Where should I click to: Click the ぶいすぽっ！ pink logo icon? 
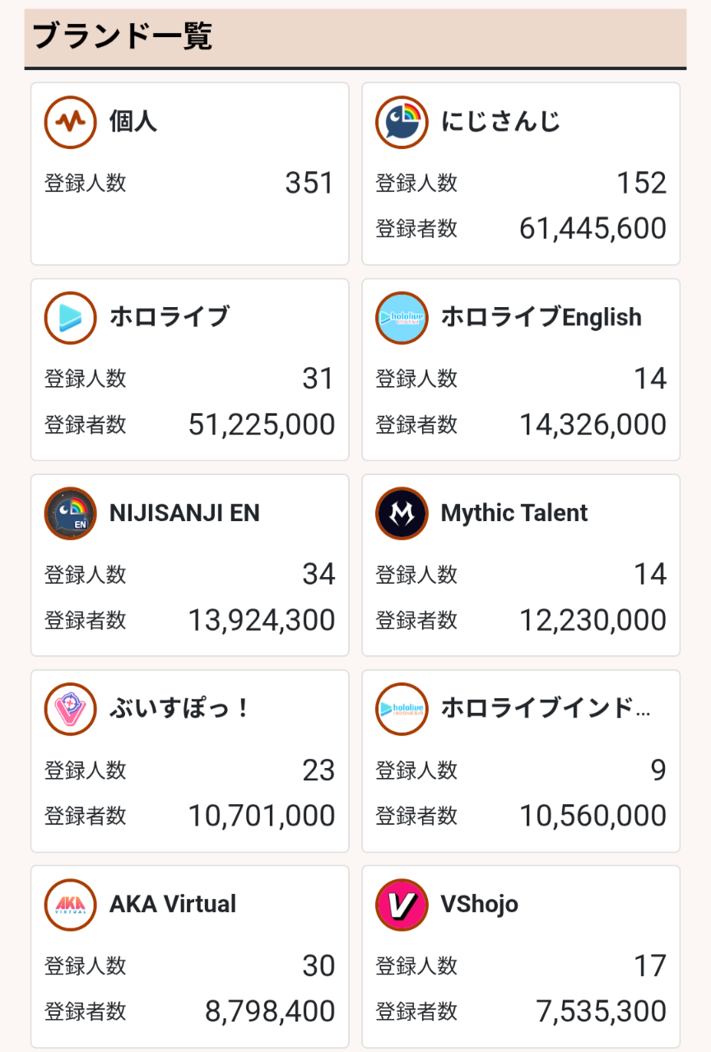coord(70,709)
